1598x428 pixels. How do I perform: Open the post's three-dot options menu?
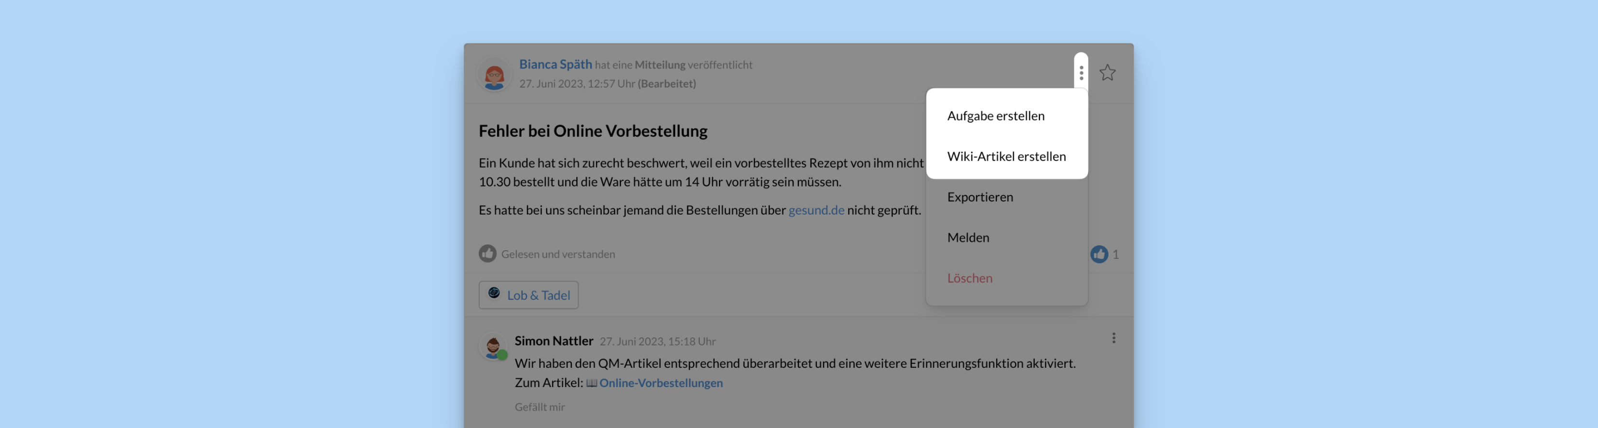point(1081,73)
